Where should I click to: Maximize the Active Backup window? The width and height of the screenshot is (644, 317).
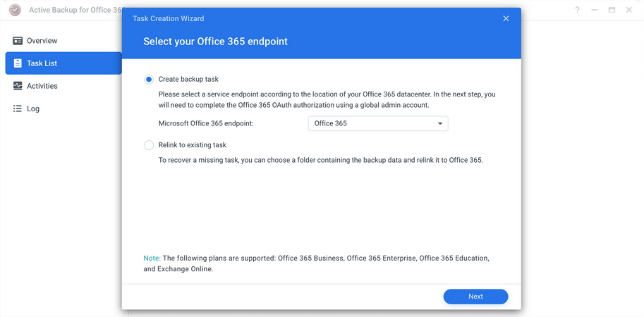point(612,10)
